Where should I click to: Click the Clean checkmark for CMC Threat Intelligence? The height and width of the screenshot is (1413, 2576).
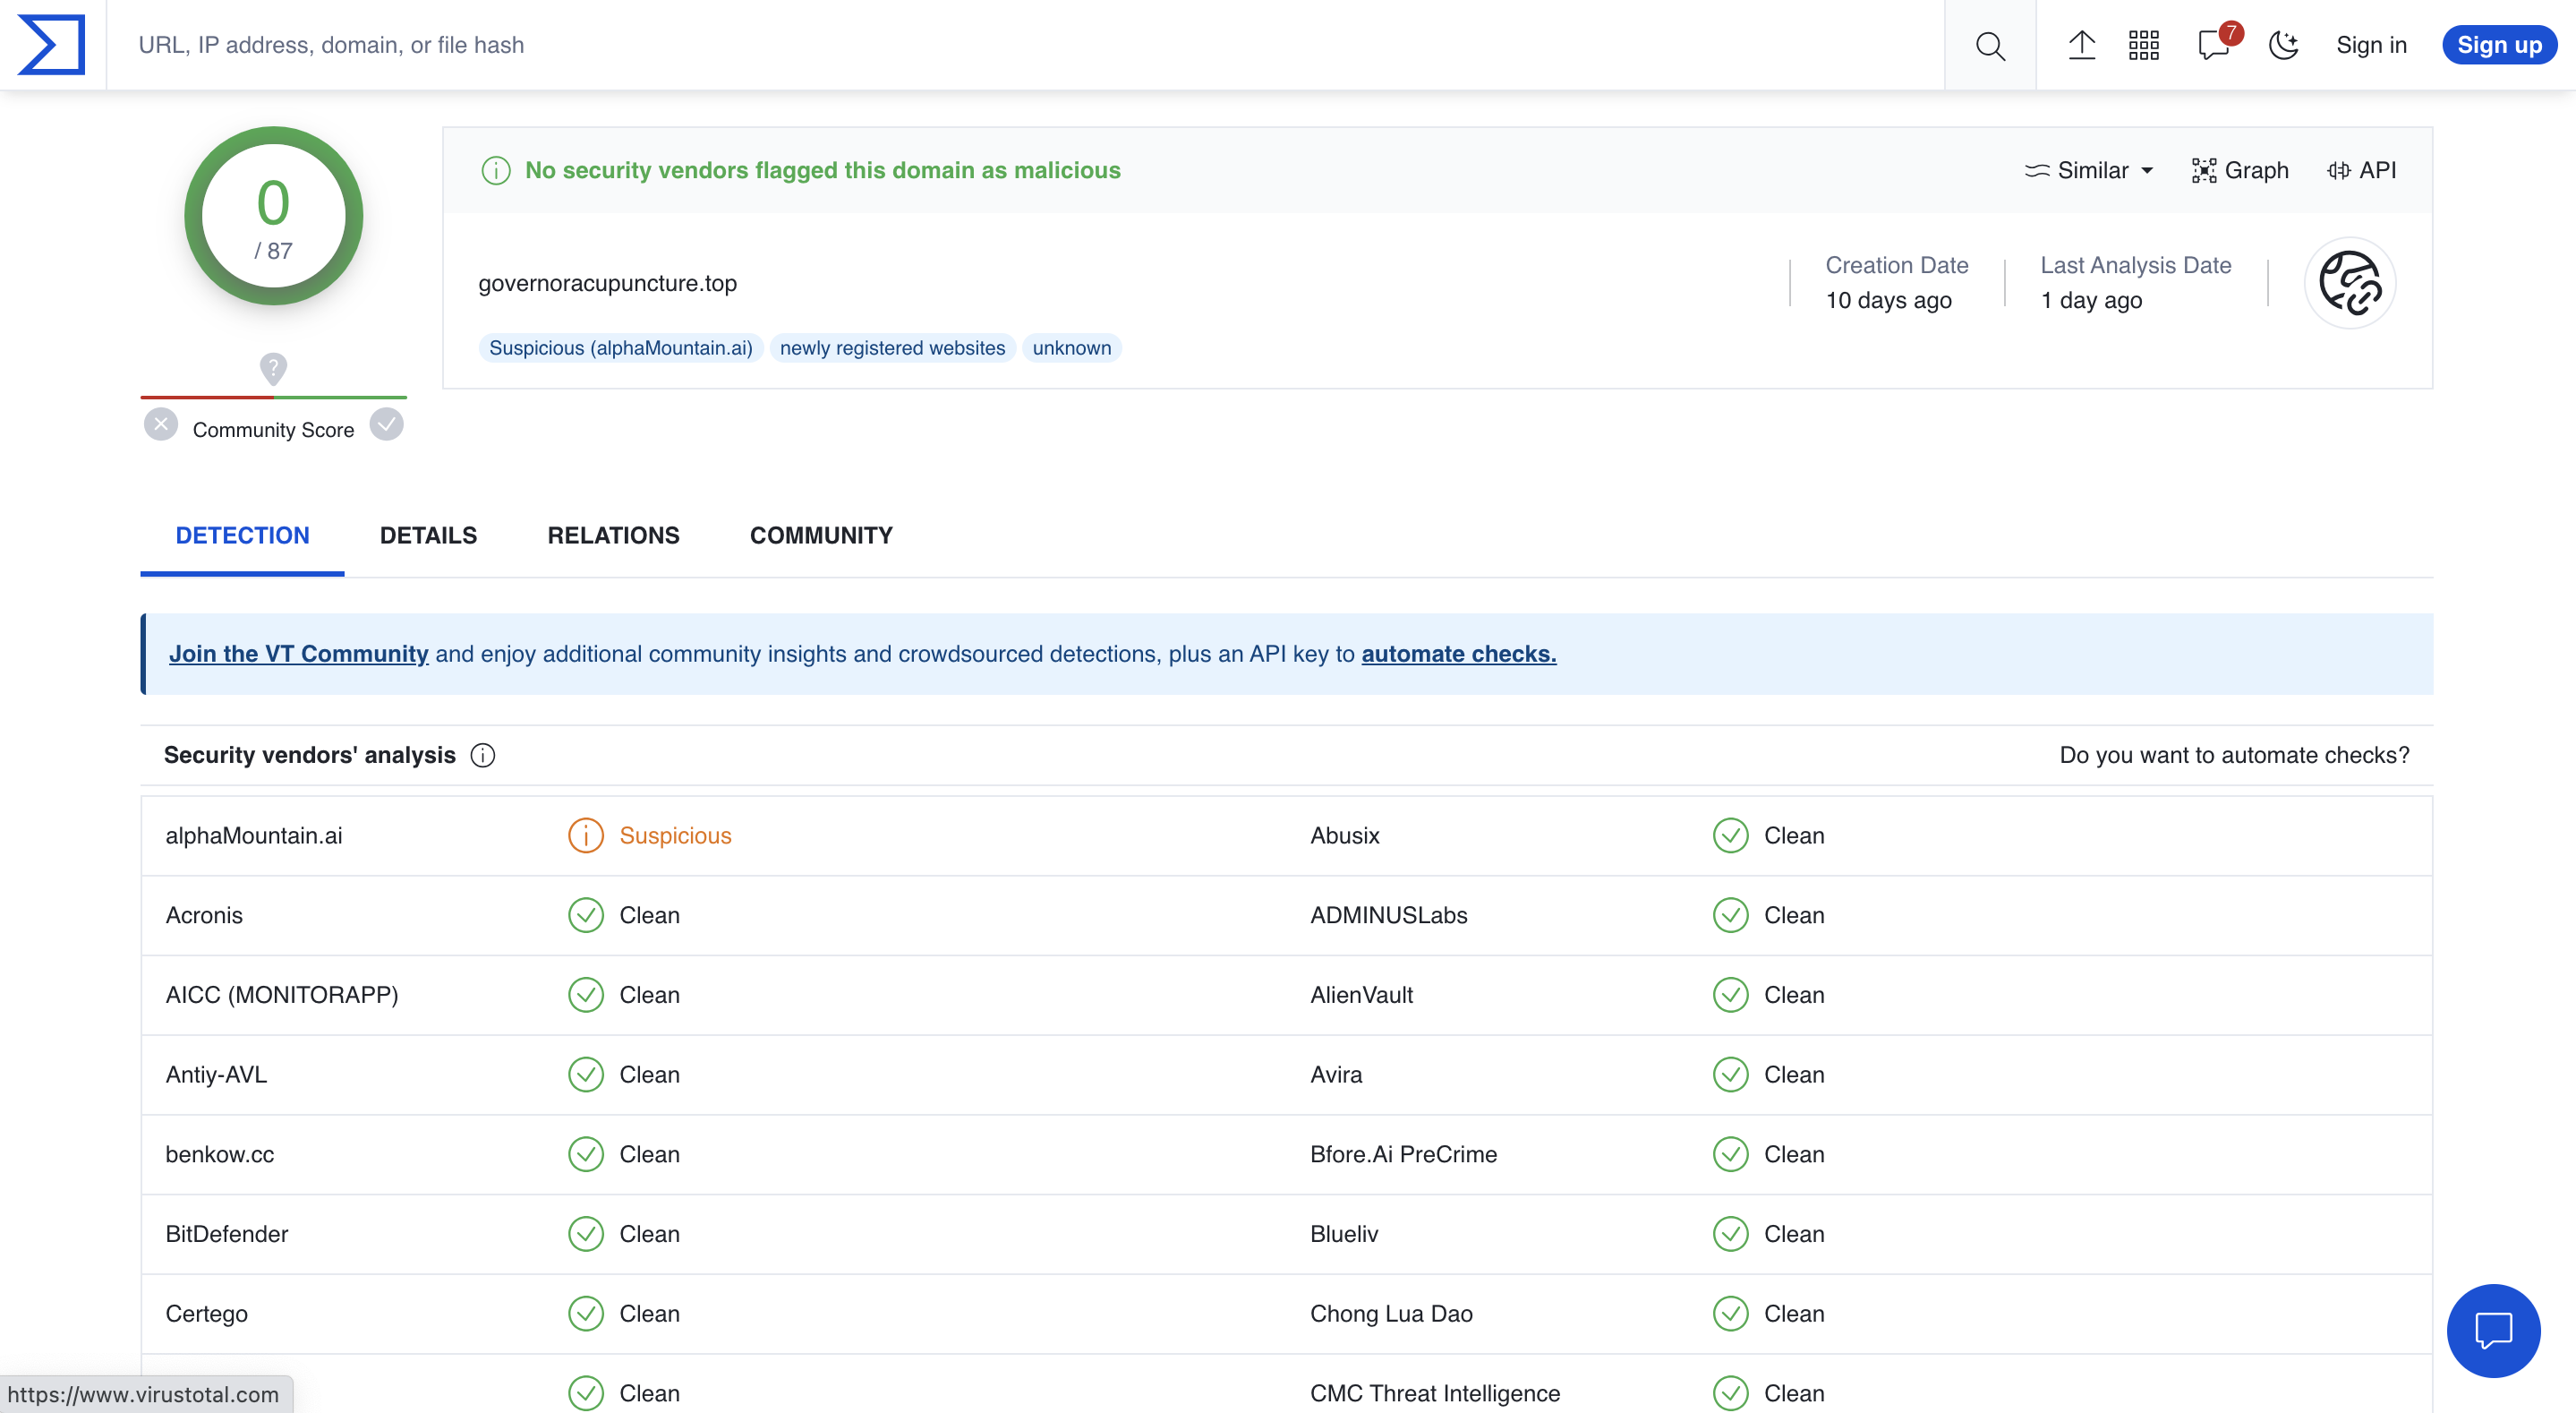pyautogui.click(x=1730, y=1393)
